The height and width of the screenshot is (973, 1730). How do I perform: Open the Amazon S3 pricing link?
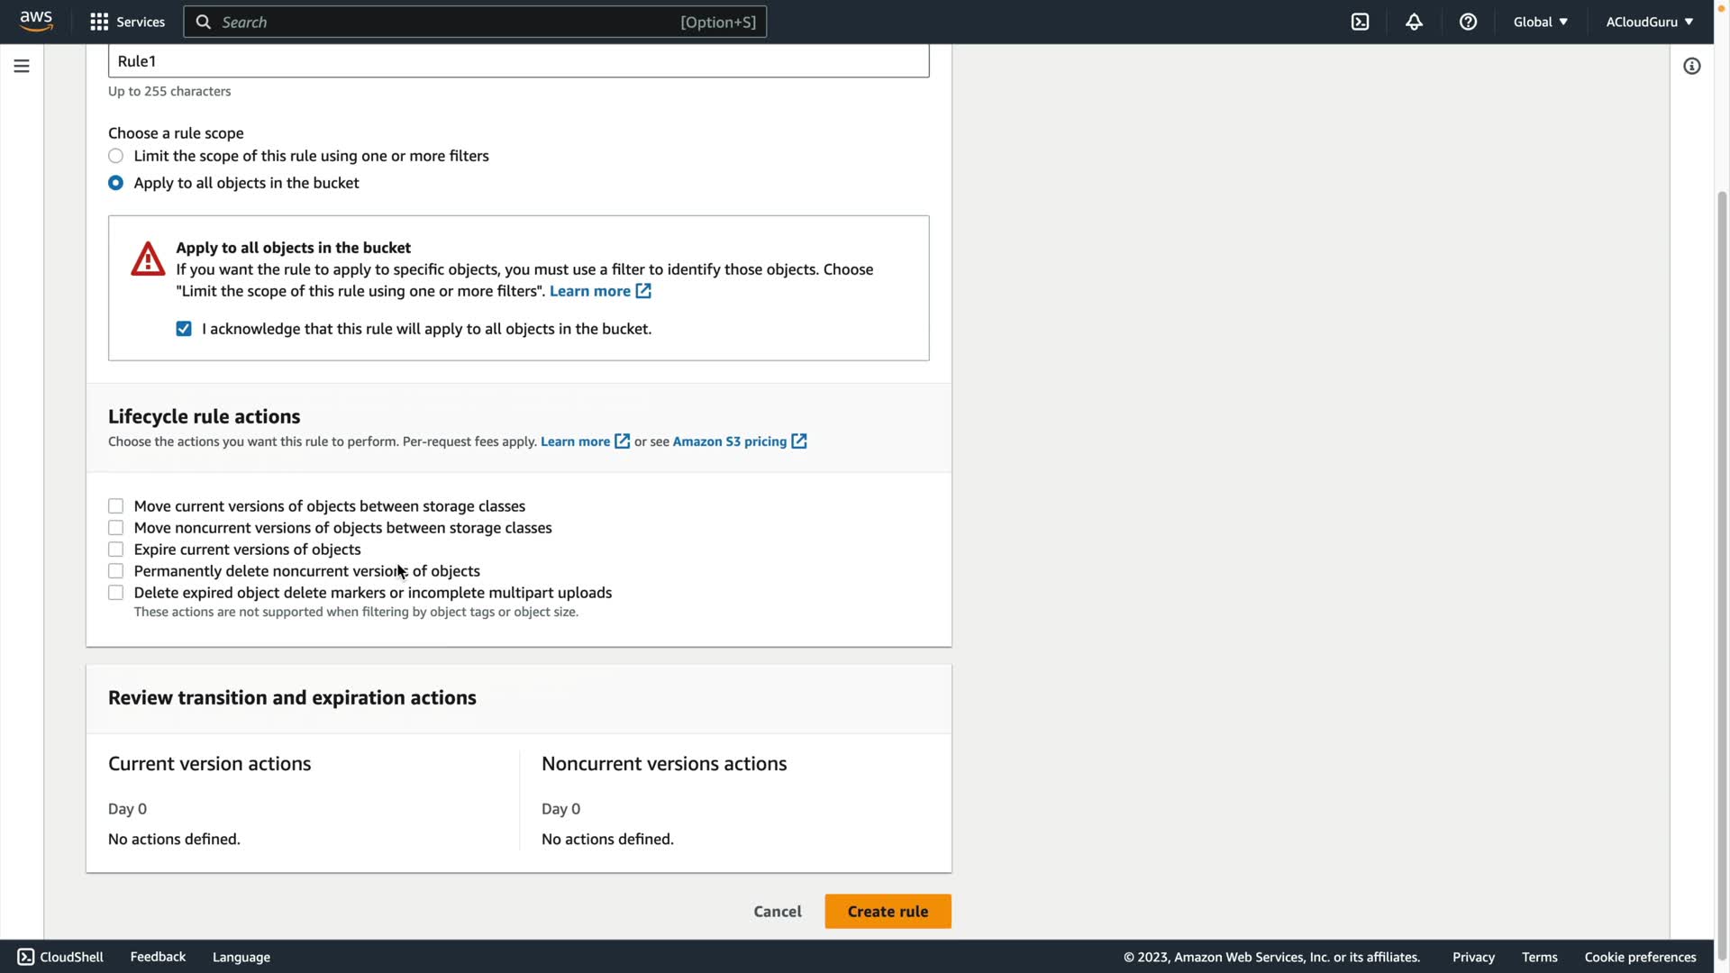[730, 441]
